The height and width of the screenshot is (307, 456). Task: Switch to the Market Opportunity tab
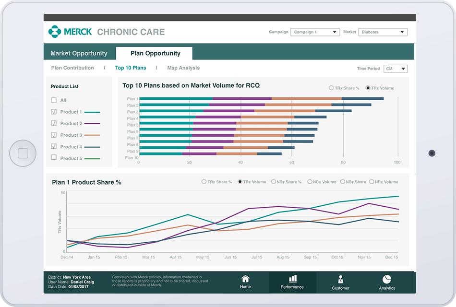pyautogui.click(x=79, y=53)
